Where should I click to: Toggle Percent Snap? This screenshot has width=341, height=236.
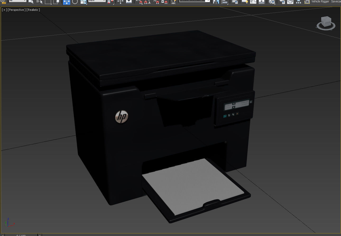(156, 2)
